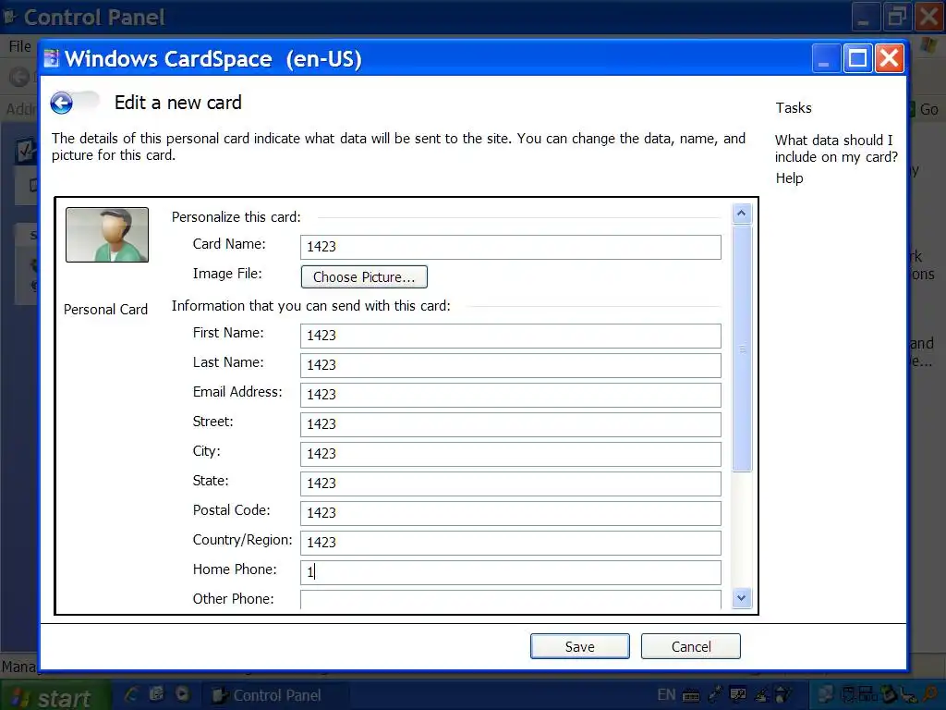Click the EN language indicator
The image size is (946, 710).
(666, 695)
